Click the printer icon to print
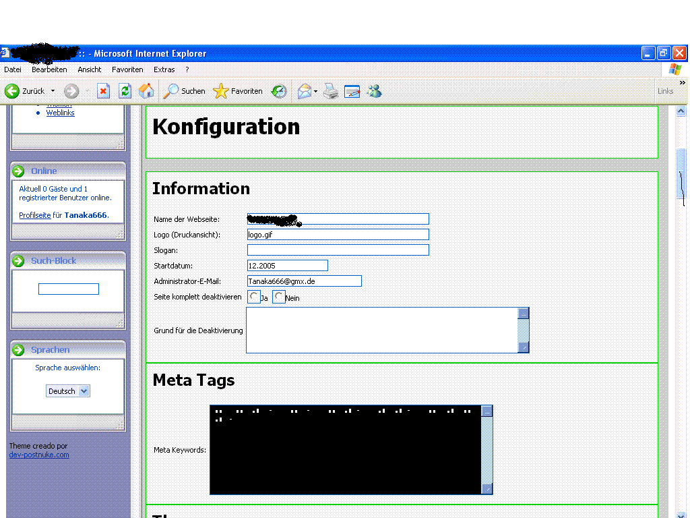This screenshot has width=690, height=518. 330,91
